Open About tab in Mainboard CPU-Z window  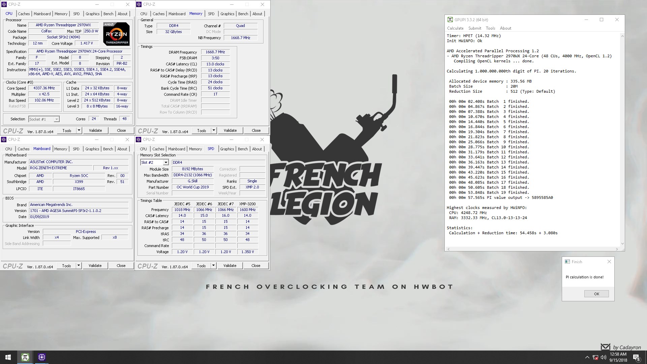[122, 149]
